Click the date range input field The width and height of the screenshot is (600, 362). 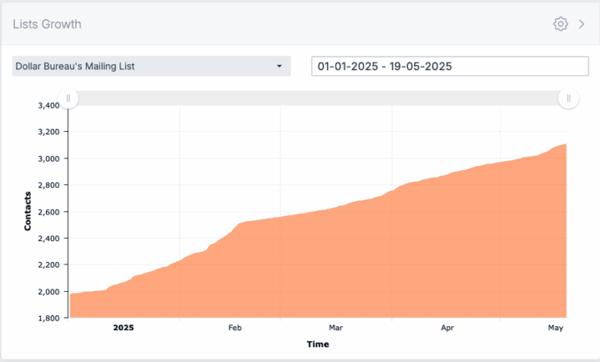pyautogui.click(x=449, y=66)
